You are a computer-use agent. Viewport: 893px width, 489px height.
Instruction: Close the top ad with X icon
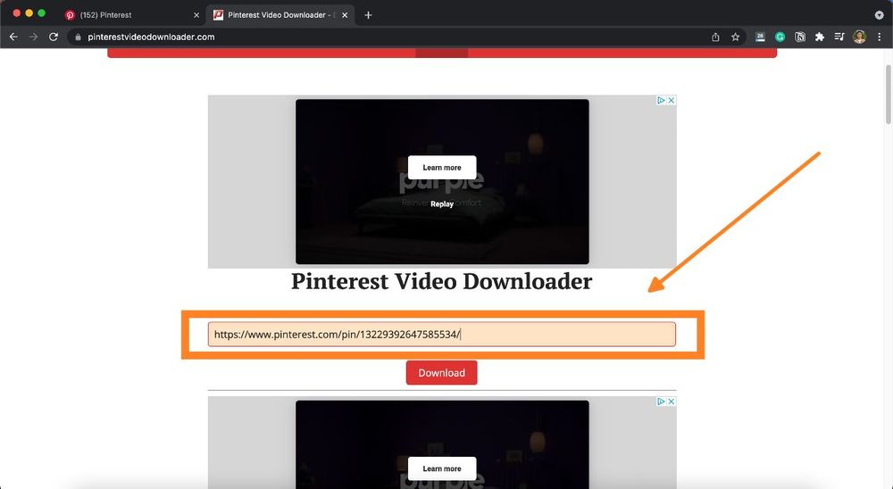click(x=672, y=100)
